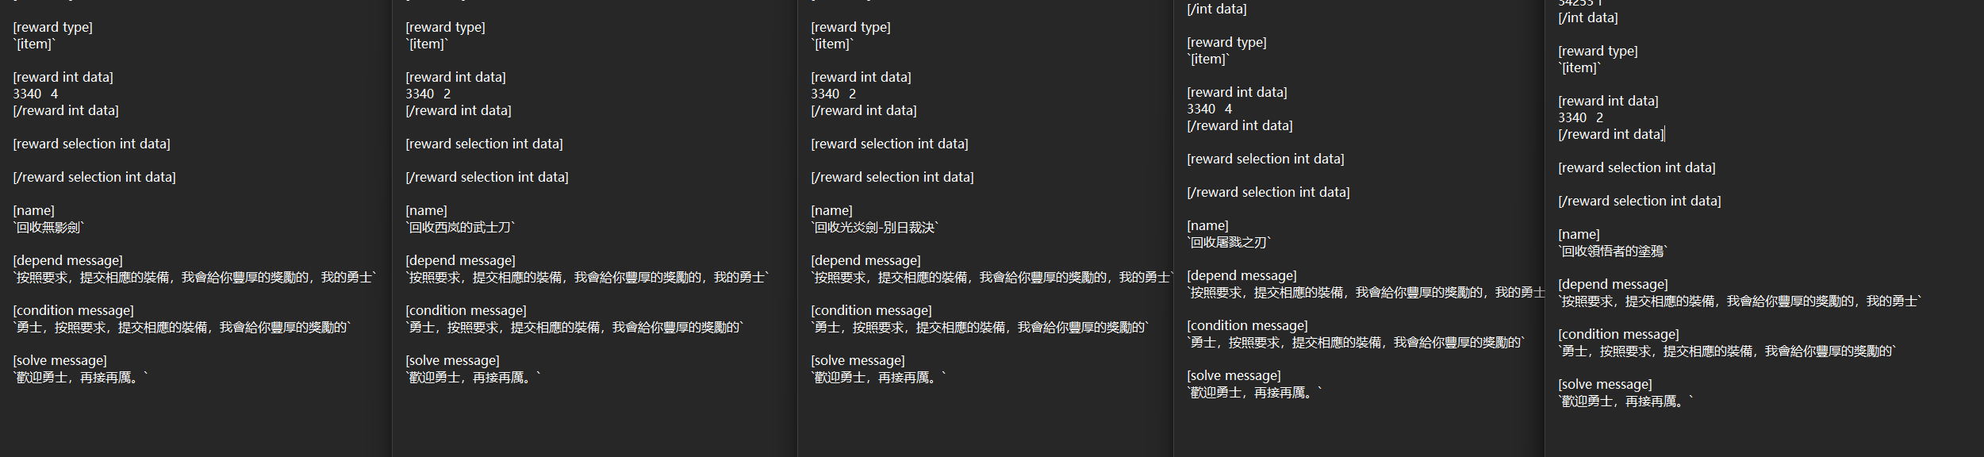Click [solve message] tag in 回收光炎劍-別日裁決 pane
The image size is (1984, 457).
[858, 361]
